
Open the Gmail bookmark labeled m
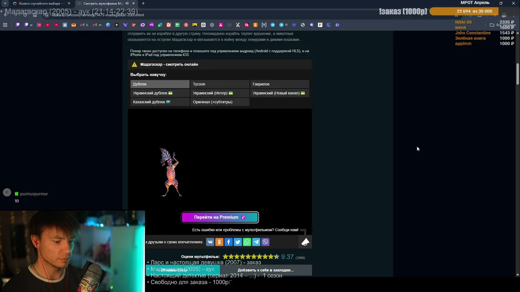97,25
